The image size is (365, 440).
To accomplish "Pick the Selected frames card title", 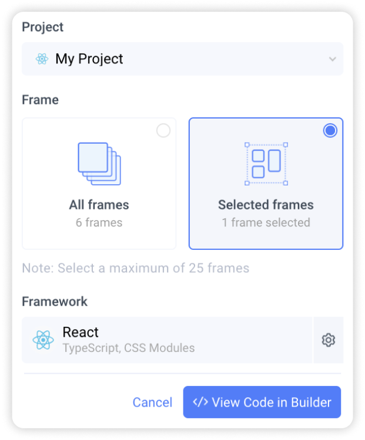I will click(266, 205).
